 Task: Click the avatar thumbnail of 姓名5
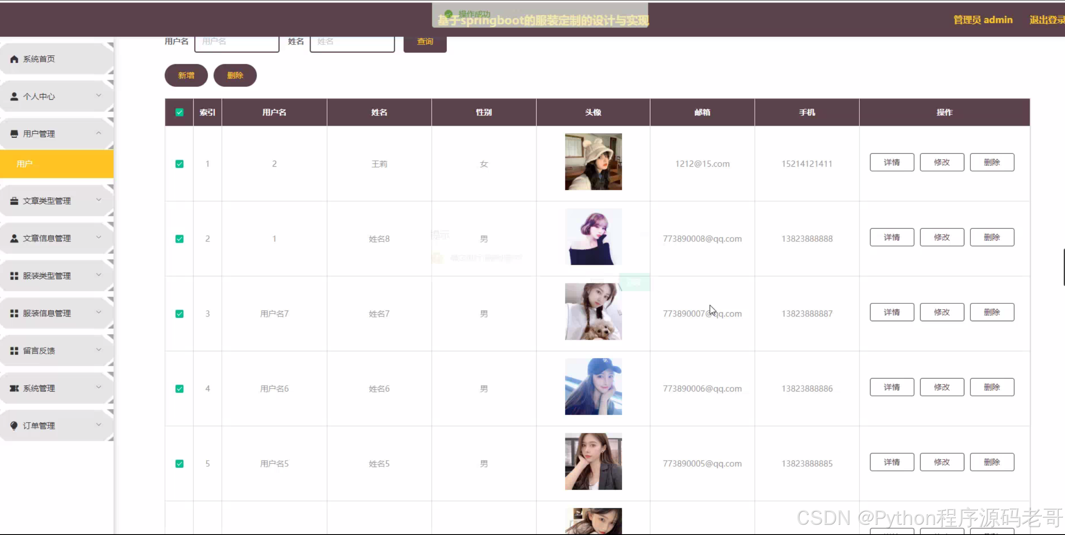pos(593,461)
